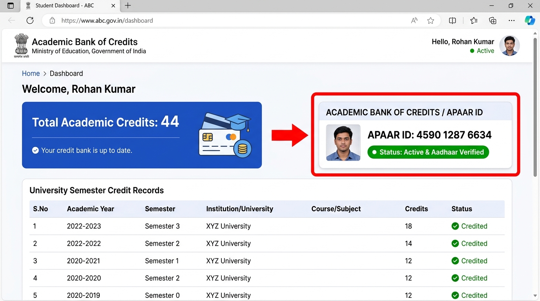Viewport: 540px width, 301px height.
Task: Open split screen view icon
Action: click(x=452, y=20)
